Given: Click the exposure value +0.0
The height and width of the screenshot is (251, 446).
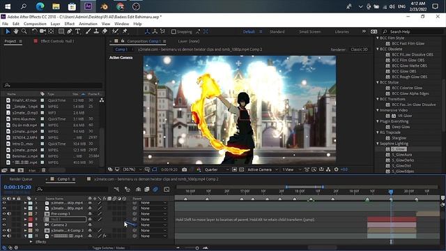Looking at the screenshot, I should pyautogui.click(x=344, y=169).
